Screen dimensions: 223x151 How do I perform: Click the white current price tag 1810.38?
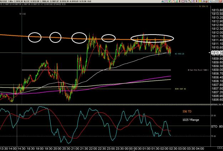(x=217, y=53)
